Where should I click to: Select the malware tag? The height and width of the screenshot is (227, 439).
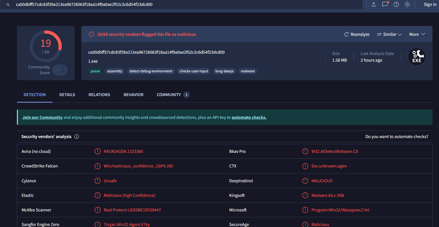point(248,71)
